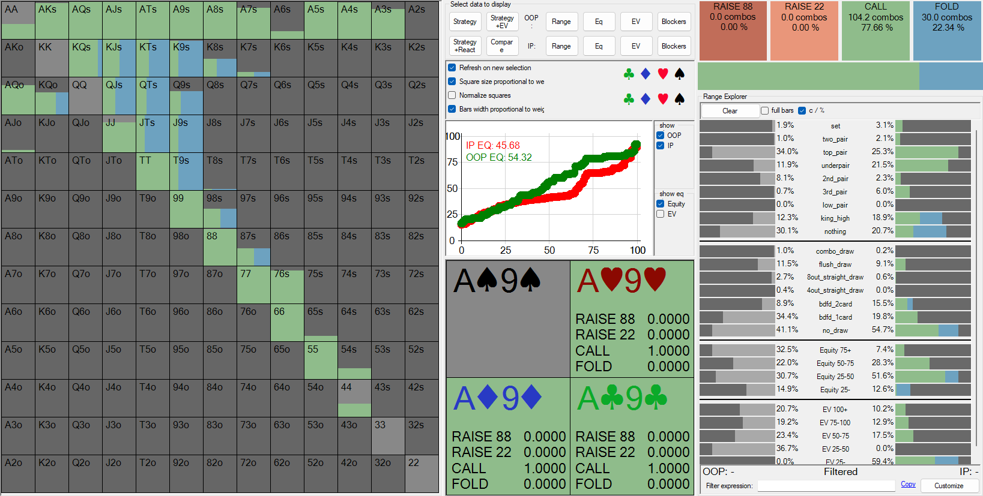The width and height of the screenshot is (983, 496).
Task: Click the bottom-row red heart suit icon
Action: (x=663, y=99)
